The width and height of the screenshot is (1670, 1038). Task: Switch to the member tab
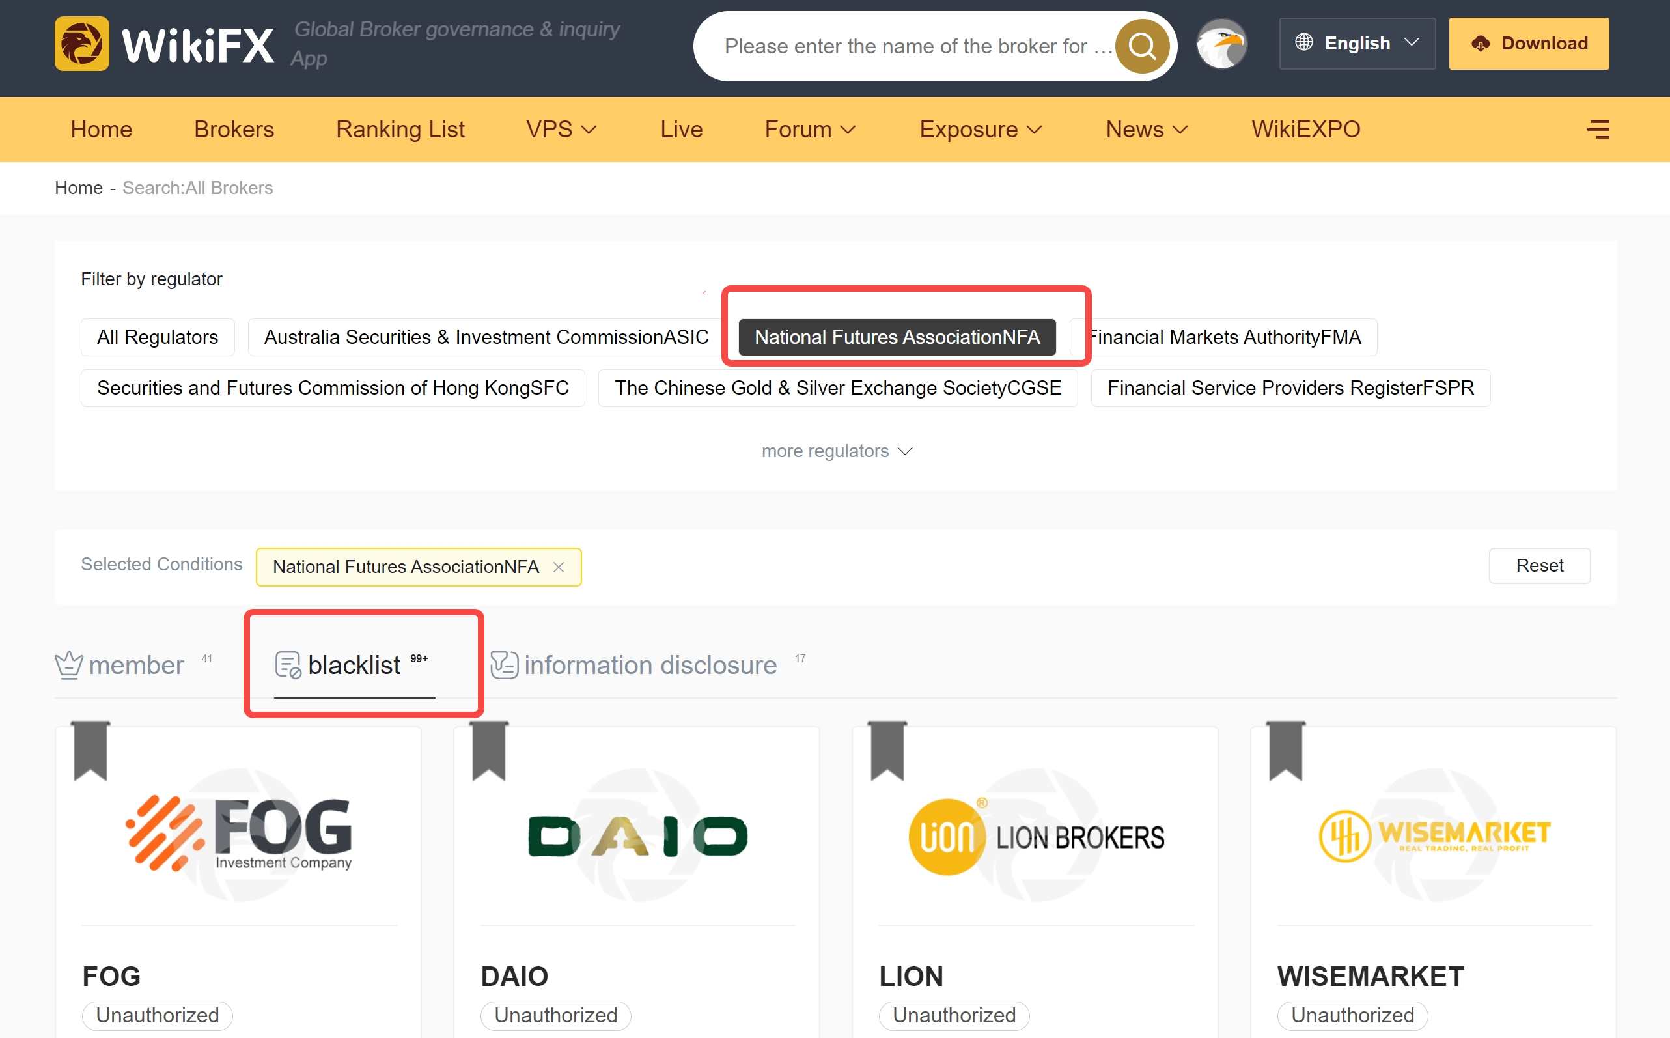pos(135,664)
